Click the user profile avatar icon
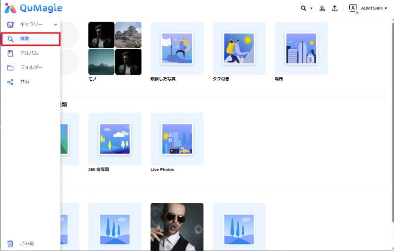The width and height of the screenshot is (394, 251). click(353, 8)
